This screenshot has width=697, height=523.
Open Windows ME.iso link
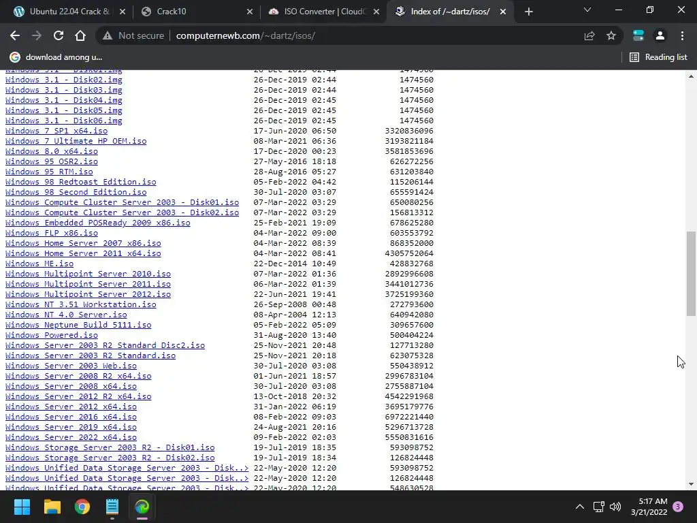[39, 264]
